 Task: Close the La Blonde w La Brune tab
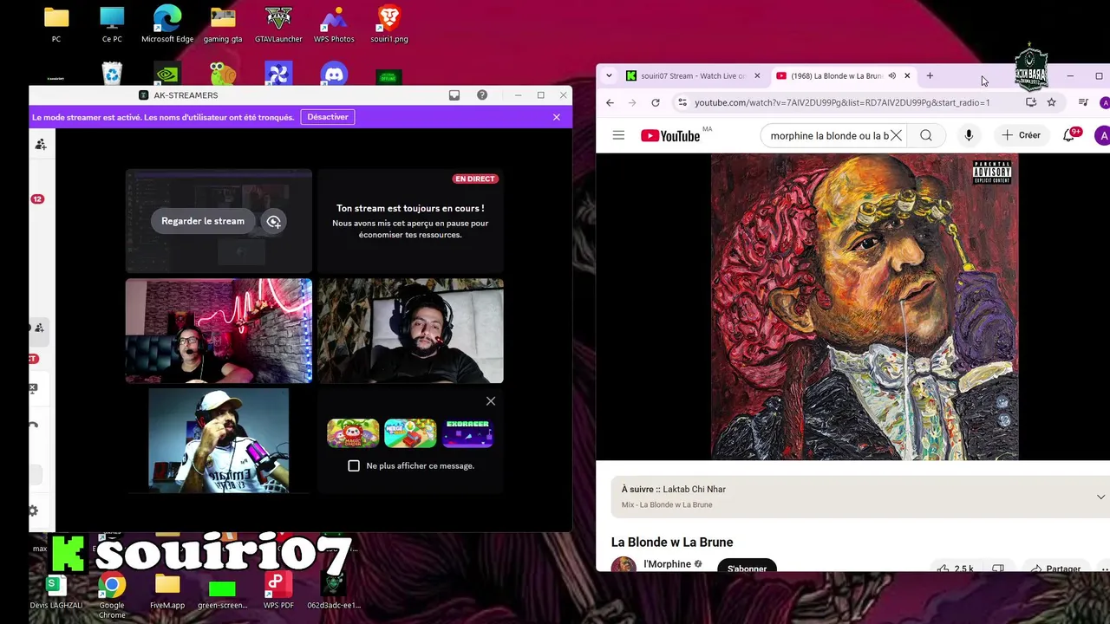(x=907, y=76)
